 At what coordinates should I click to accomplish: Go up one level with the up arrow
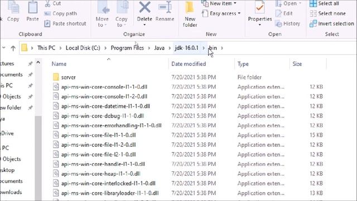pos(13,48)
